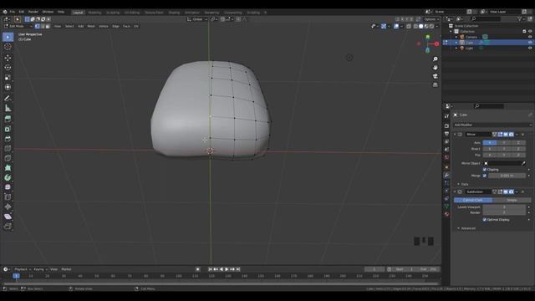The height and width of the screenshot is (301, 535).
Task: Collapse the Mirror modifier panel
Action: coord(455,135)
